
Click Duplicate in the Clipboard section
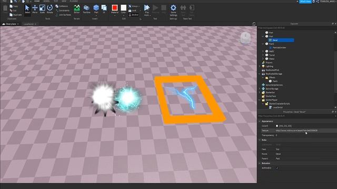(15, 15)
